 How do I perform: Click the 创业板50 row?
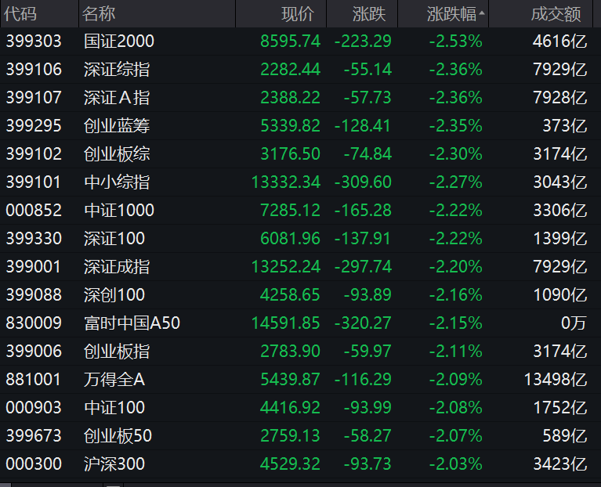(118, 436)
